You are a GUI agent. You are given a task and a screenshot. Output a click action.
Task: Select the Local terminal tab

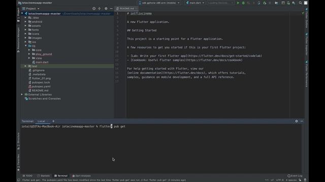(x=41, y=121)
